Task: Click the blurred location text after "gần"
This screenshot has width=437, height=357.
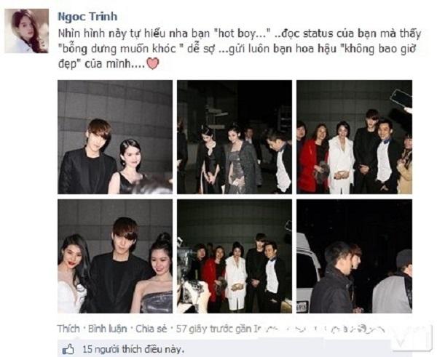Action: coord(320,329)
